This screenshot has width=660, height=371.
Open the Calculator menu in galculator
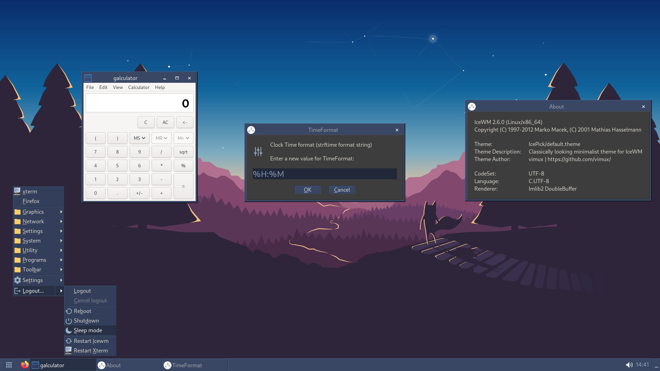(x=139, y=87)
